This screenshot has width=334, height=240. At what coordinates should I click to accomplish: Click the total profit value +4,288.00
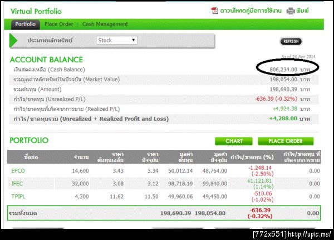coord(283,119)
